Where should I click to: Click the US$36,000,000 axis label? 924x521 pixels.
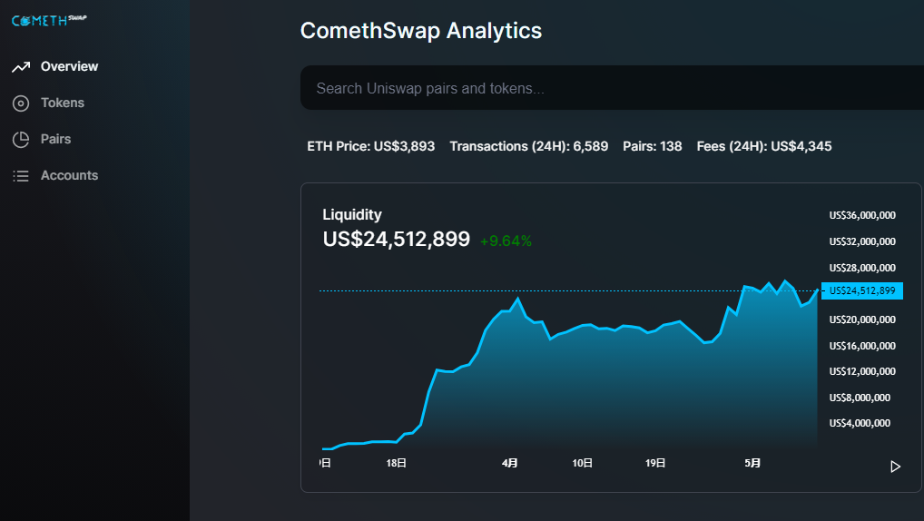[x=862, y=216]
